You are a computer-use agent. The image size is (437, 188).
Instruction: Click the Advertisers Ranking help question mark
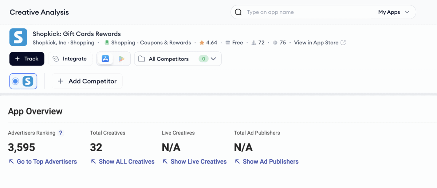coord(61,133)
